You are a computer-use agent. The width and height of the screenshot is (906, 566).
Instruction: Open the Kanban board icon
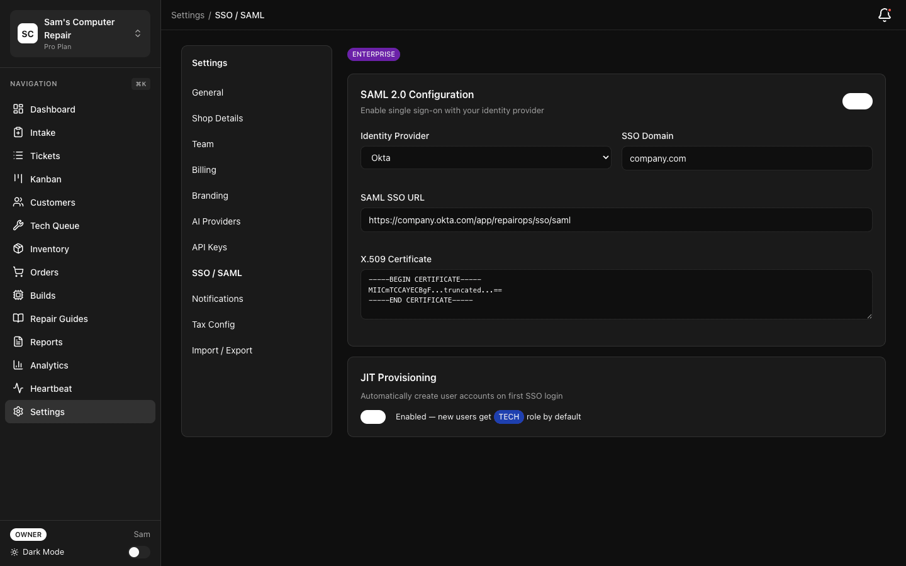click(18, 179)
